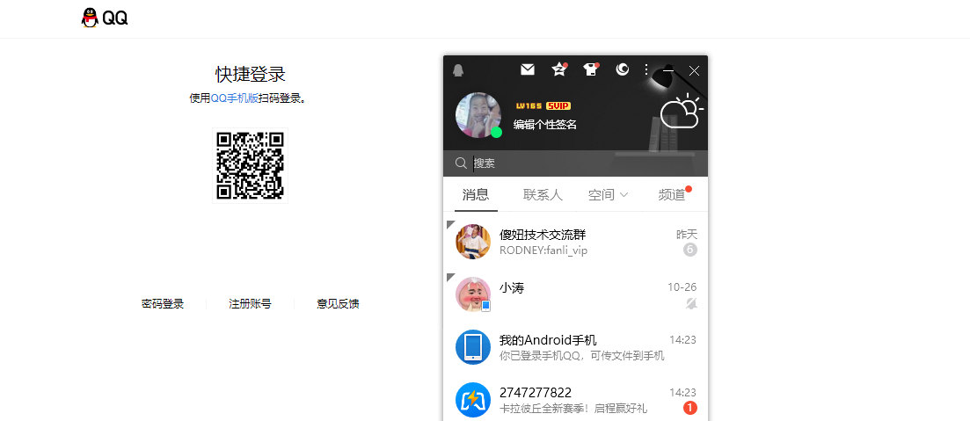Click the SVIP badge

coord(558,105)
